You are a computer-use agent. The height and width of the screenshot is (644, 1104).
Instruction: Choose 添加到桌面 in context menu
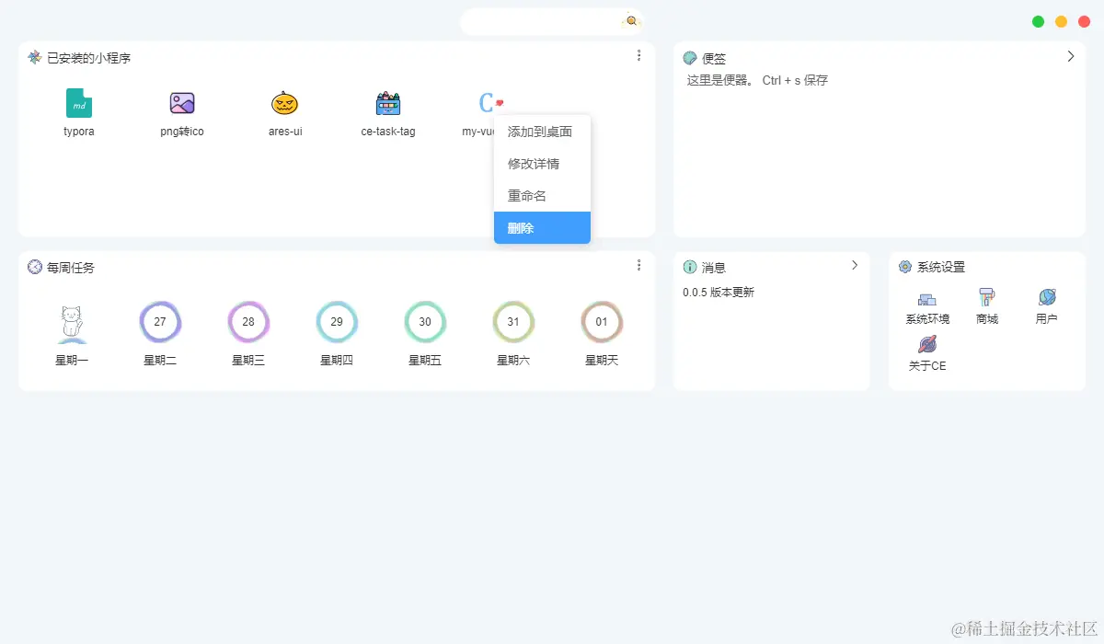(x=542, y=132)
